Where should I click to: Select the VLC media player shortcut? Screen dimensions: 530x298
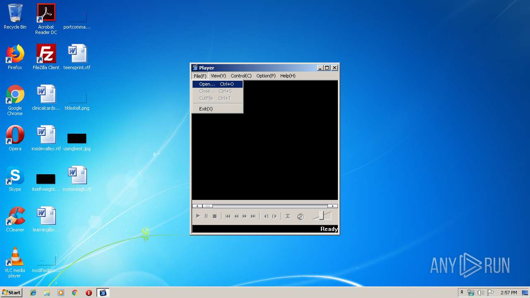[x=15, y=262]
